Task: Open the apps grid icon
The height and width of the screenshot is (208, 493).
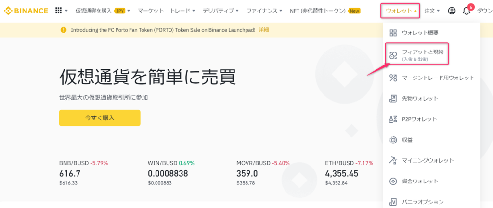Action: (x=58, y=11)
